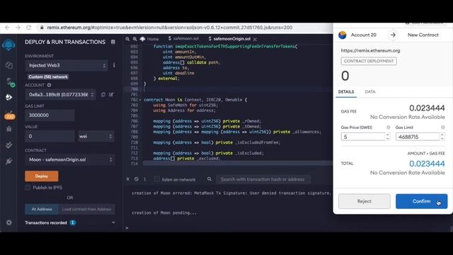
Task: Click the Gas Limit field showing 3000000
Action: click(50, 115)
